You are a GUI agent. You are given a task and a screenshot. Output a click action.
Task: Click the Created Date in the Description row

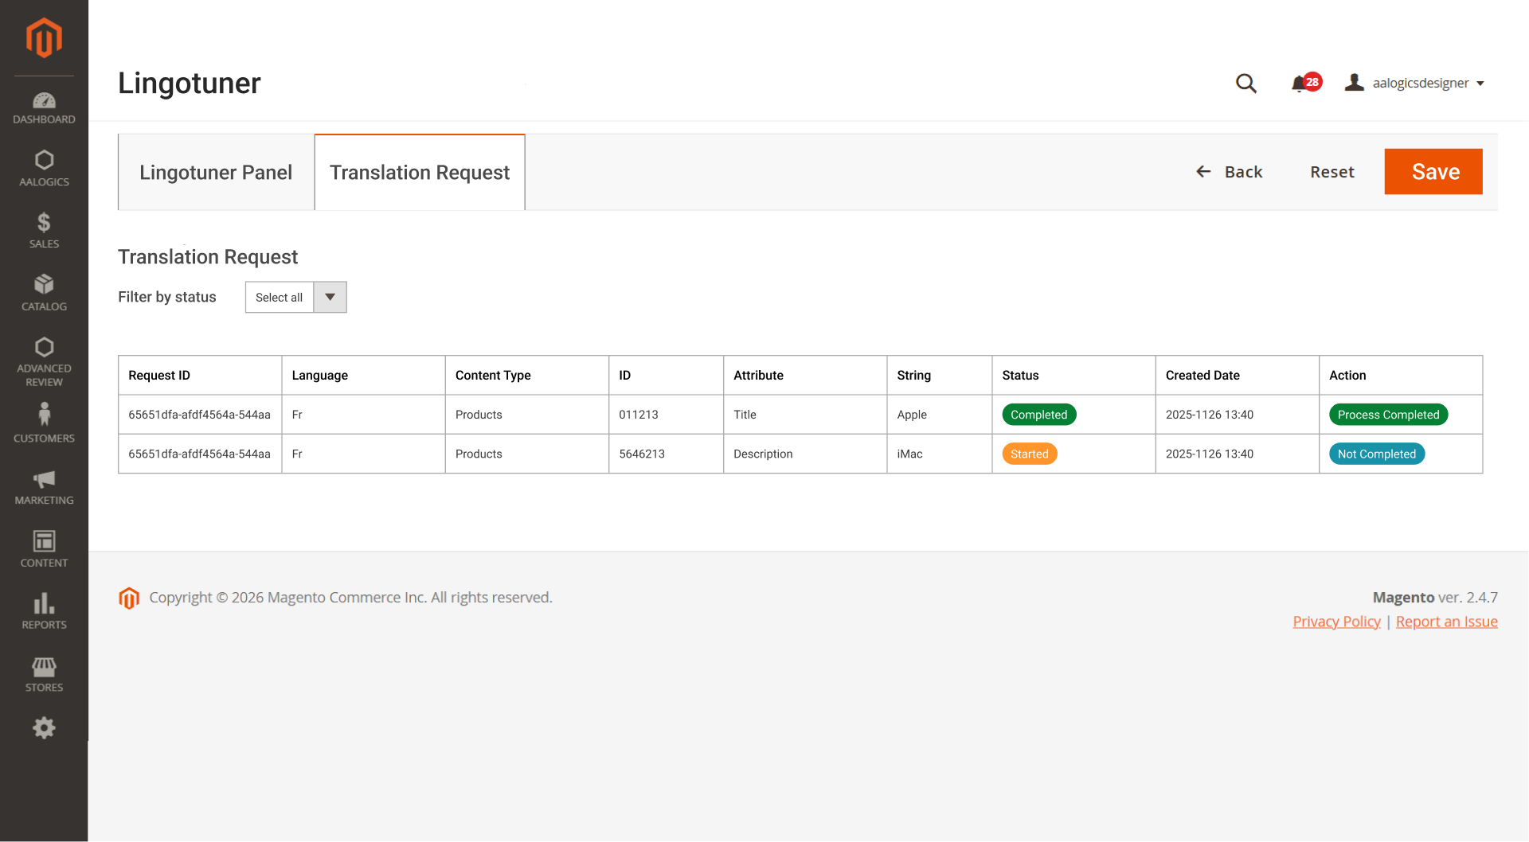[x=1210, y=454]
